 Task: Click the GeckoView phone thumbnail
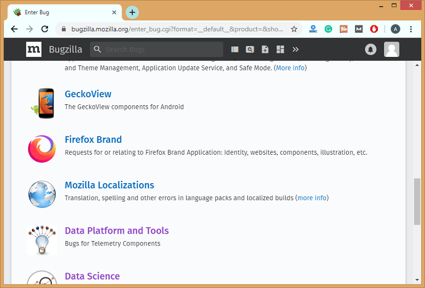42,103
